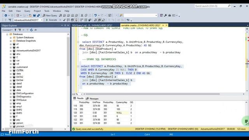Open the AdventureWorksDW2017 database dropdown

42,20
